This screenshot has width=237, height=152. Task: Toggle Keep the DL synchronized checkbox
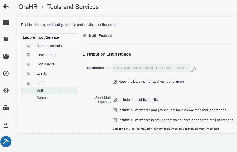pyautogui.click(x=115, y=82)
